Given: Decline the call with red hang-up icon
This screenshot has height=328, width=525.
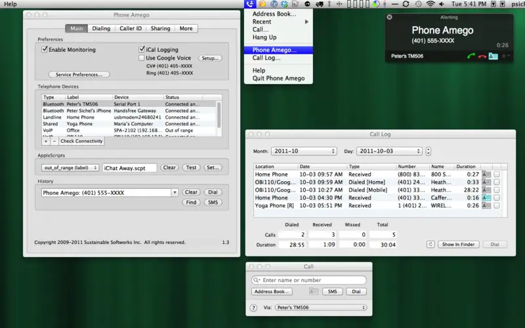Looking at the screenshot, I should click(x=482, y=56).
